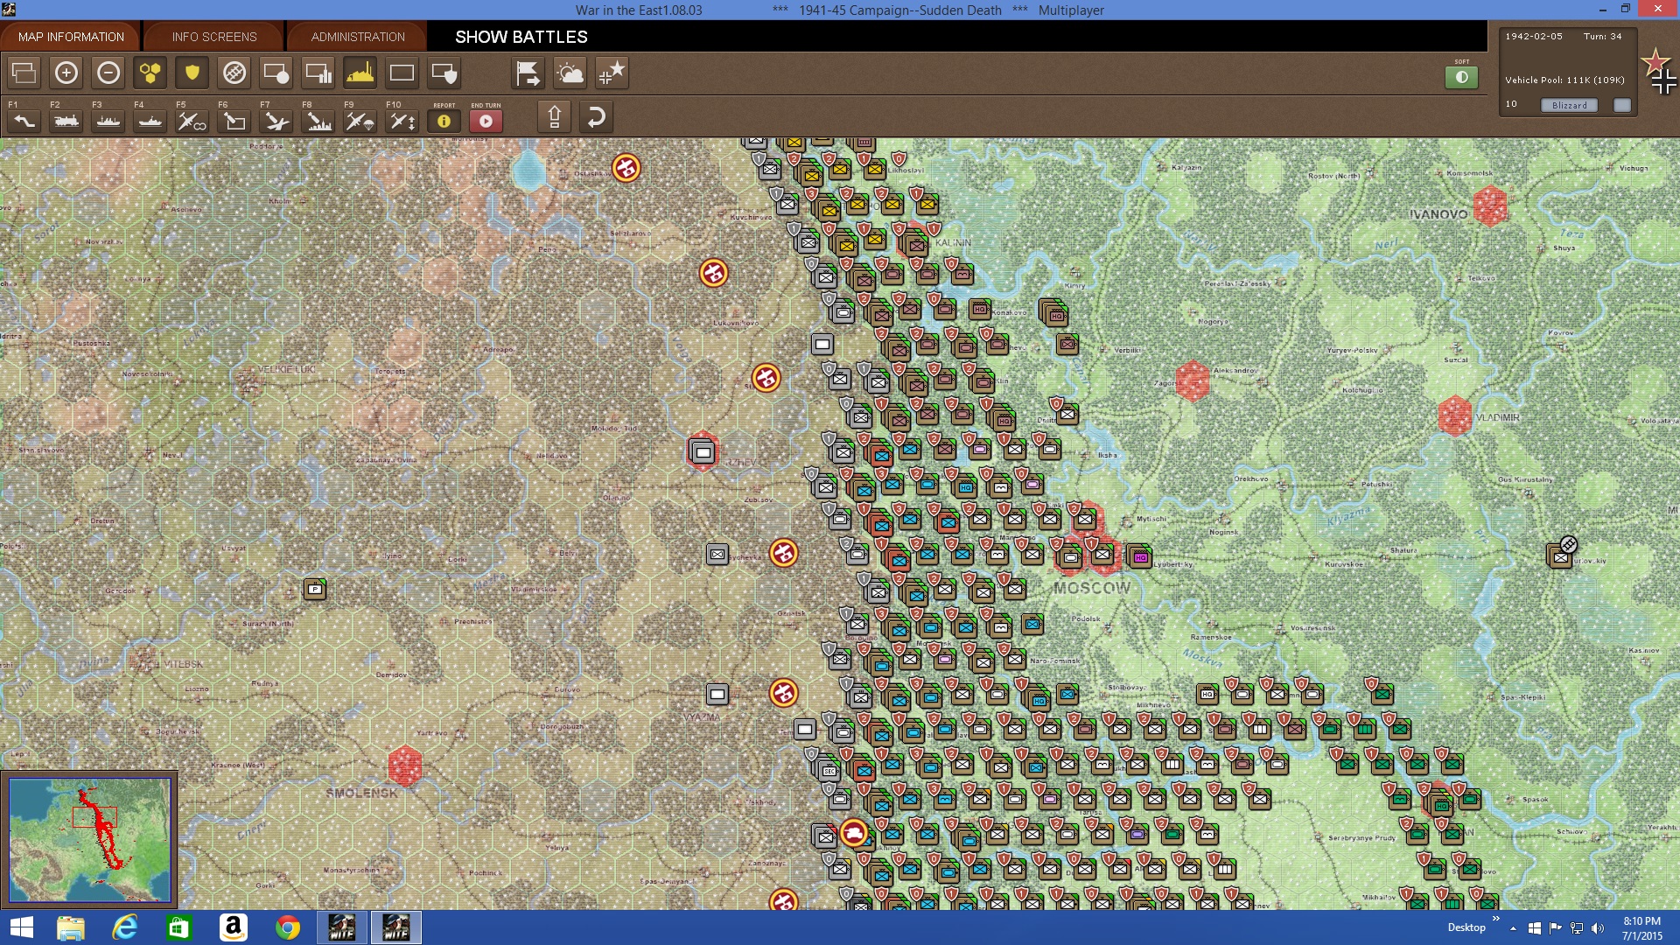Open the ADMINISTRATION tab
Screen dimensions: 1680x945
(x=358, y=37)
